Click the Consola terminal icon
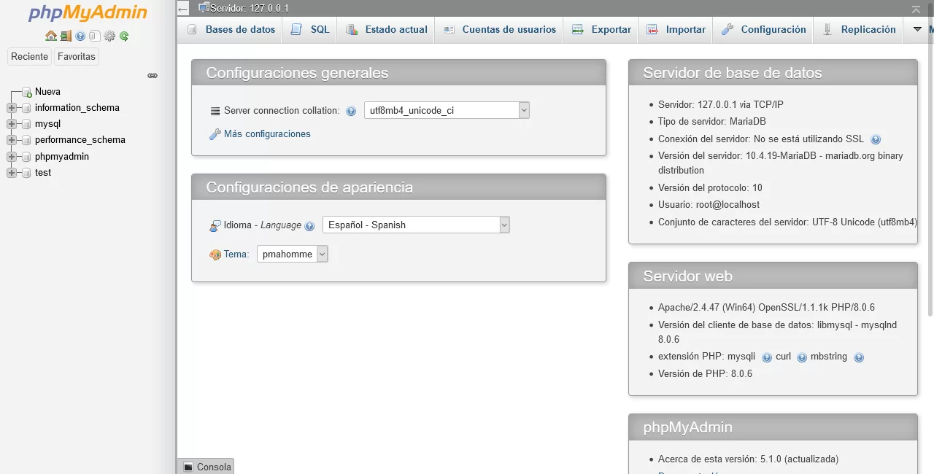The image size is (934, 474). click(x=188, y=467)
